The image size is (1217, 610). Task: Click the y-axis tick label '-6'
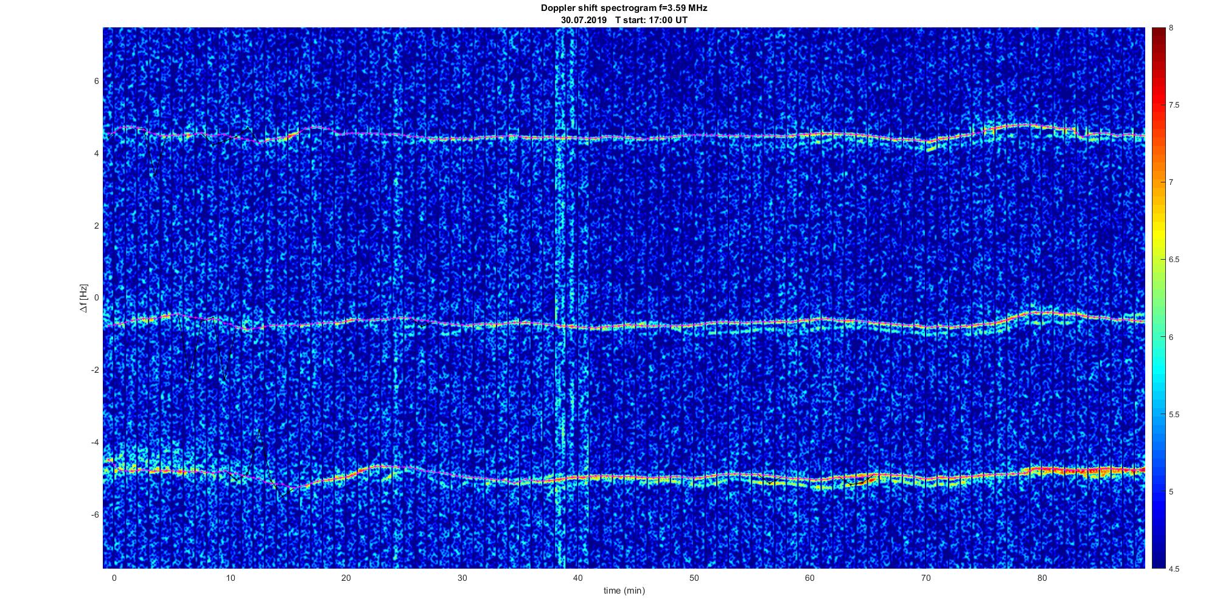(x=95, y=515)
